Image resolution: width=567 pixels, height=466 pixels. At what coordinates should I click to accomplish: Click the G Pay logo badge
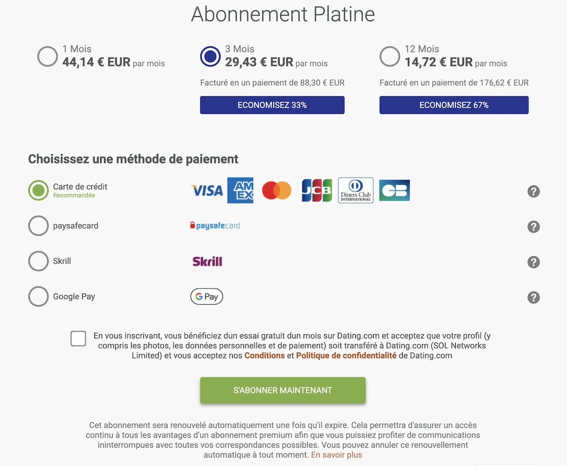pyautogui.click(x=207, y=296)
